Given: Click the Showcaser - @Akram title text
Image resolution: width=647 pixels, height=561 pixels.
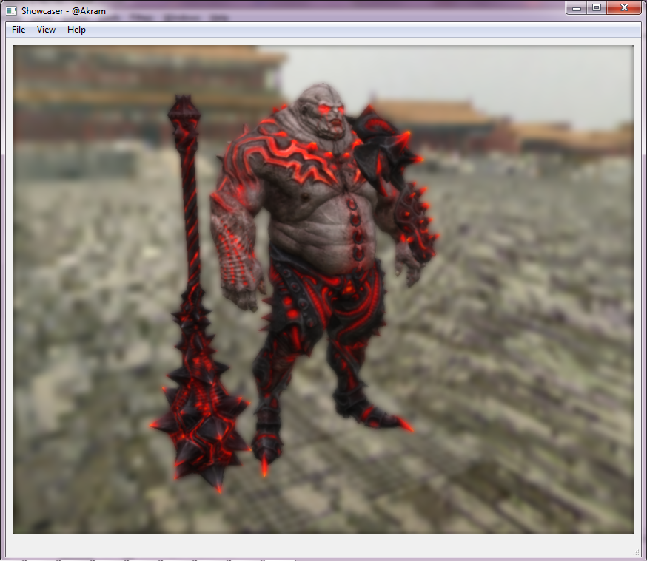Looking at the screenshot, I should click(64, 11).
